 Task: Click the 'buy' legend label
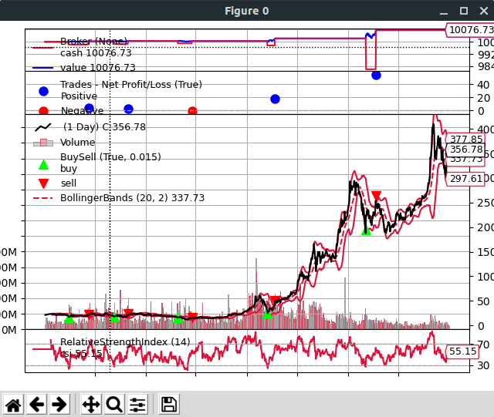pos(69,169)
